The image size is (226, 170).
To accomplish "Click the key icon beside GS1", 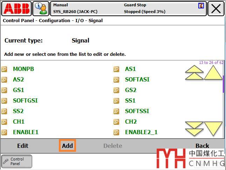I will pyautogui.click(x=4, y=90).
